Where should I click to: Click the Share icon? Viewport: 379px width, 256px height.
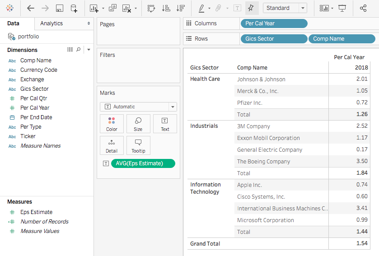pyautogui.click(x=363, y=8)
